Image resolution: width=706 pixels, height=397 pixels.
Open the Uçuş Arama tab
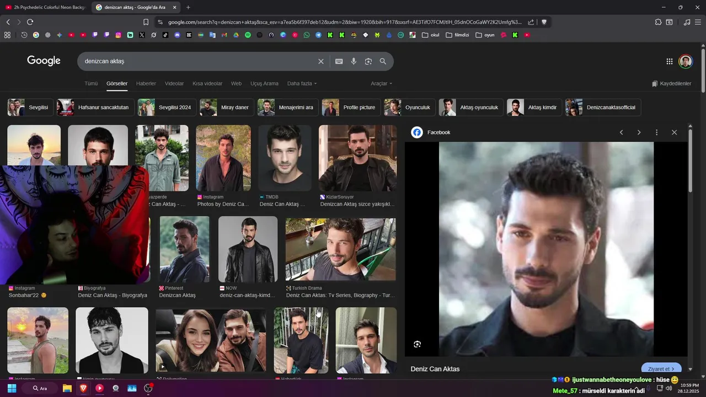264,84
